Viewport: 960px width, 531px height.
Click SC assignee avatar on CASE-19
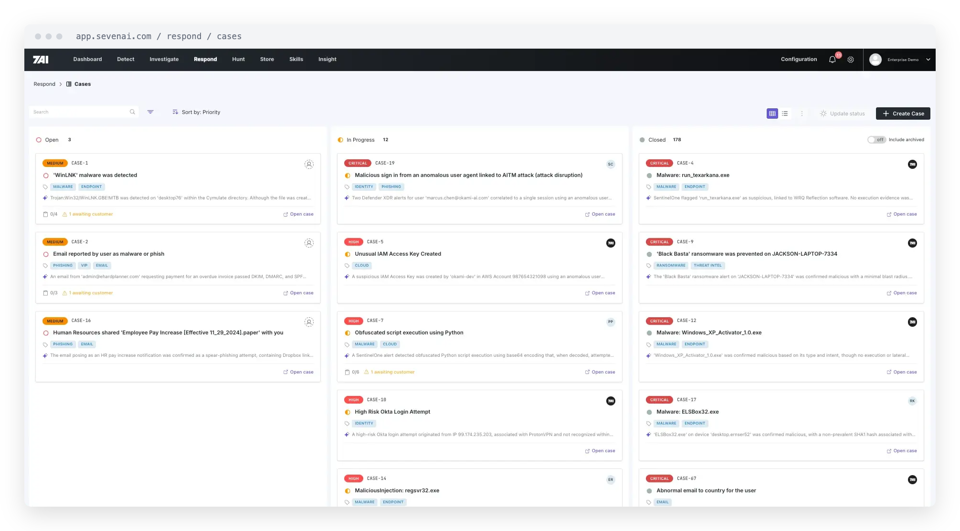pos(611,164)
